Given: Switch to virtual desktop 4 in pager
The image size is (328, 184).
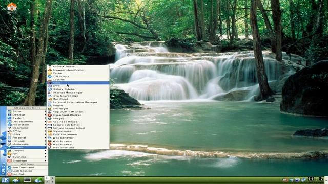Looking at the screenshot, I should pyautogui.click(x=52, y=182).
